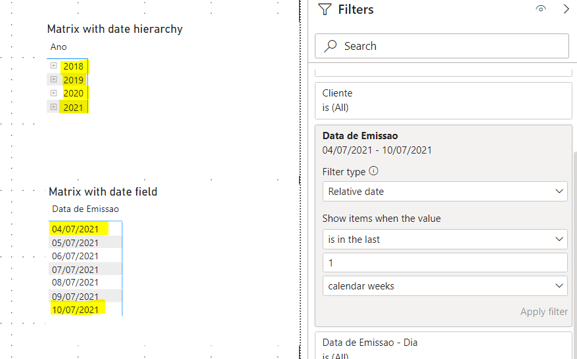Viewport: 577px width, 359px height.
Task: Click the 'Matrix with date hierarchy' title
Action: [115, 29]
